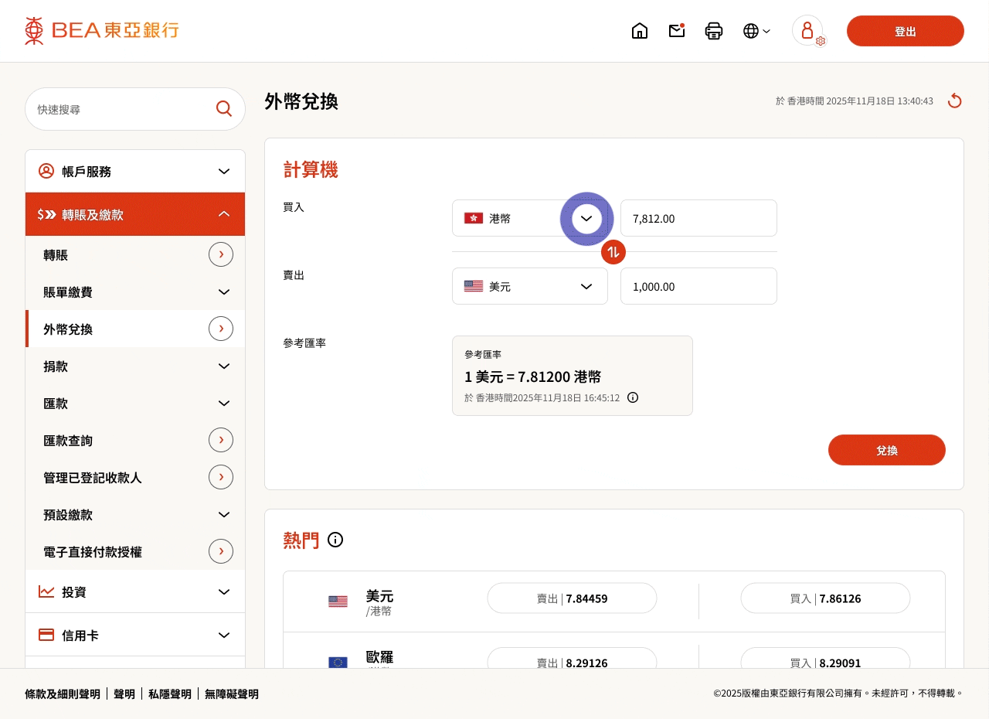Click the home icon in header
Image resolution: width=989 pixels, height=719 pixels.
[x=640, y=31]
